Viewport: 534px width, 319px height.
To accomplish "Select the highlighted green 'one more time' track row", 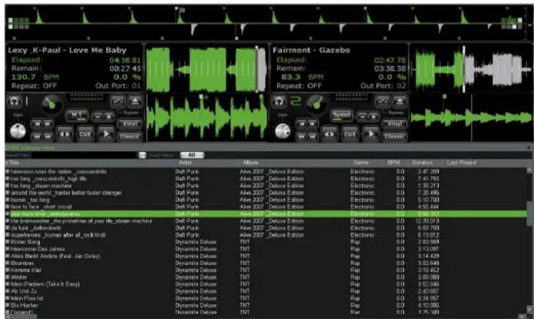I will 266,214.
